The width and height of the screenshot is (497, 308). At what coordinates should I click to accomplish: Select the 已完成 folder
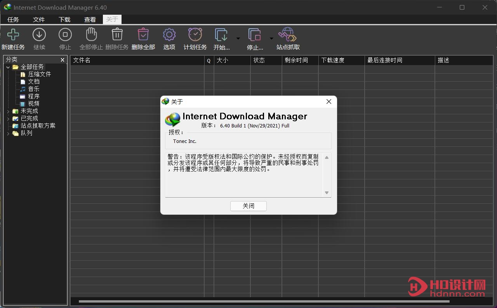[29, 119]
